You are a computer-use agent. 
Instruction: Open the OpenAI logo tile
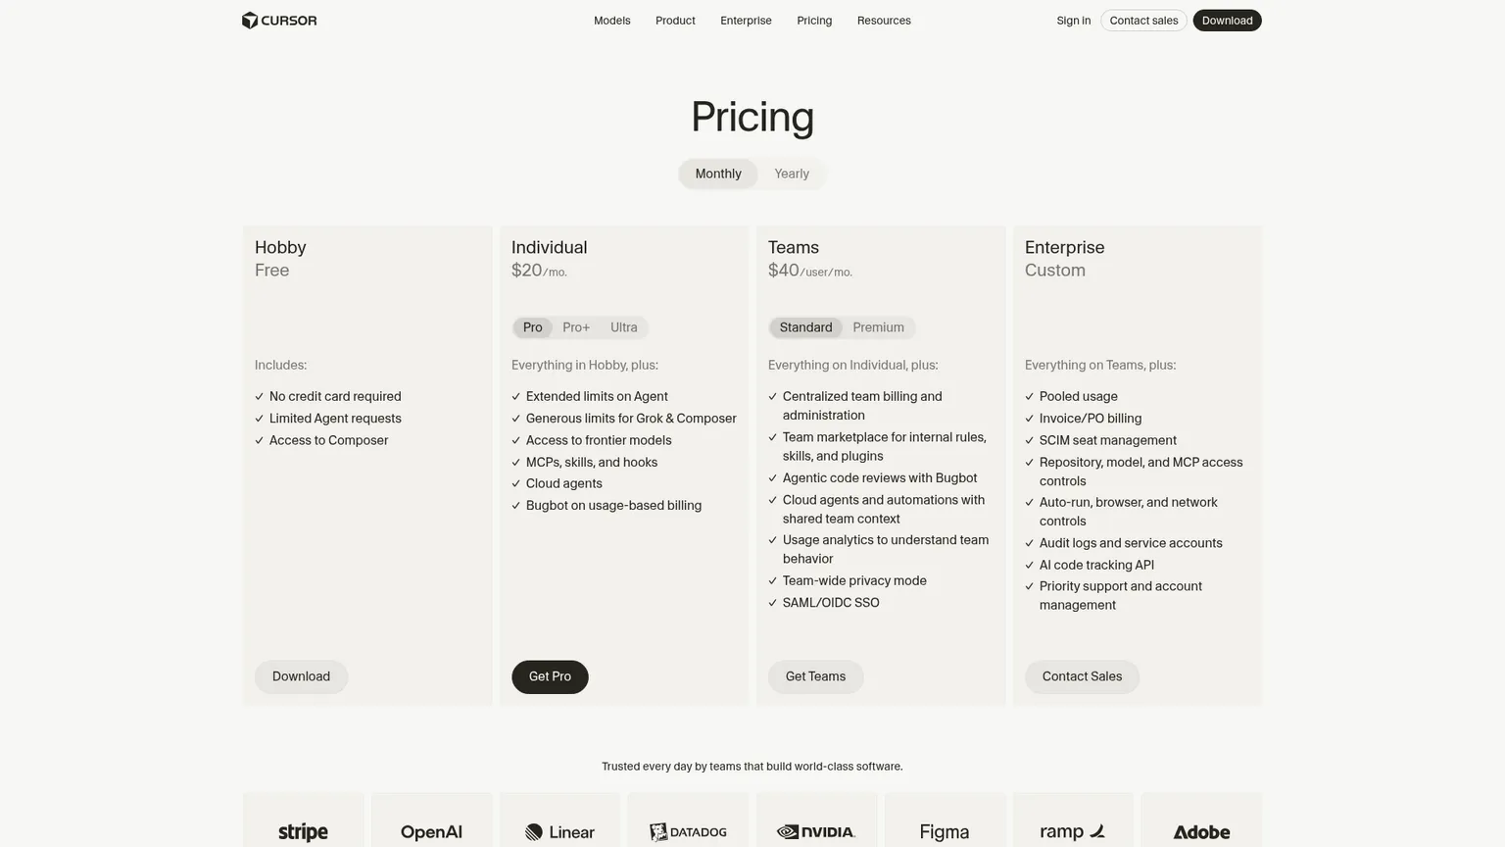[431, 821]
